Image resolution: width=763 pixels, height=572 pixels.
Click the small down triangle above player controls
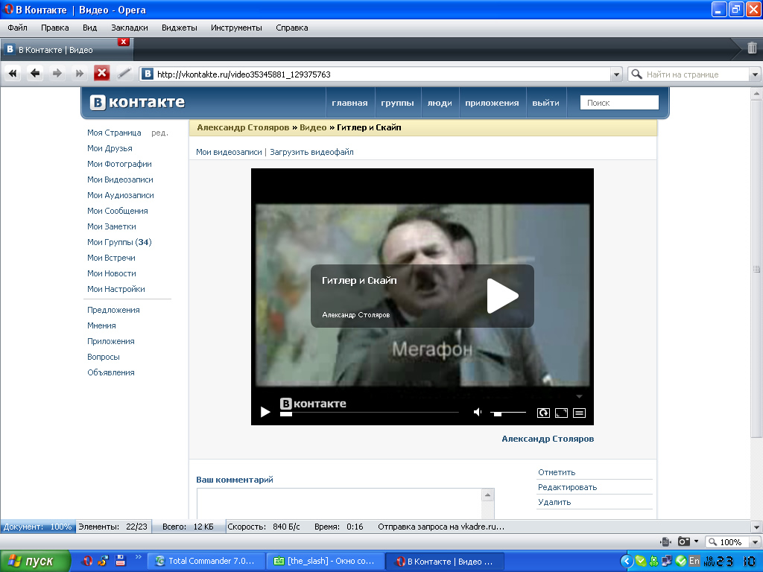click(x=579, y=396)
